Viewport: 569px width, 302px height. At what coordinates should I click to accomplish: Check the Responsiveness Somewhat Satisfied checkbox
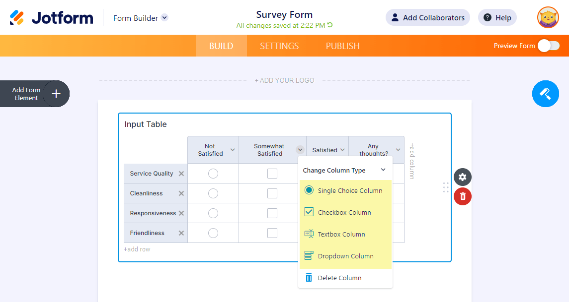click(x=272, y=213)
